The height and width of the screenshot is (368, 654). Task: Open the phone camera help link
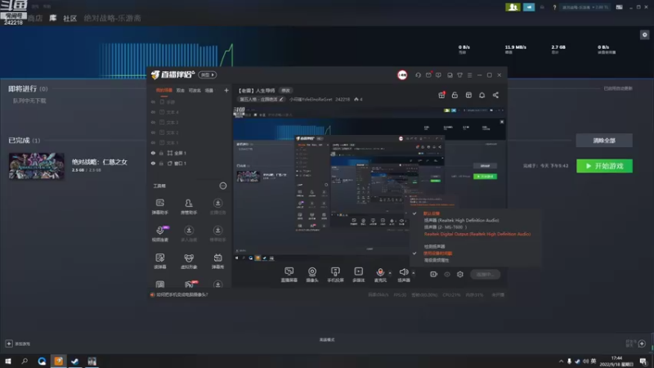pyautogui.click(x=181, y=294)
